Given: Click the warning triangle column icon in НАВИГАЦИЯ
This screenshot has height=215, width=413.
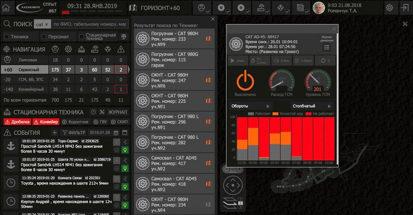Looking at the screenshot, I should (121, 49).
